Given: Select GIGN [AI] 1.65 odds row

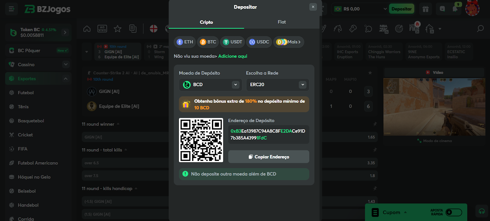Looking at the screenshot, I should coord(229,137).
